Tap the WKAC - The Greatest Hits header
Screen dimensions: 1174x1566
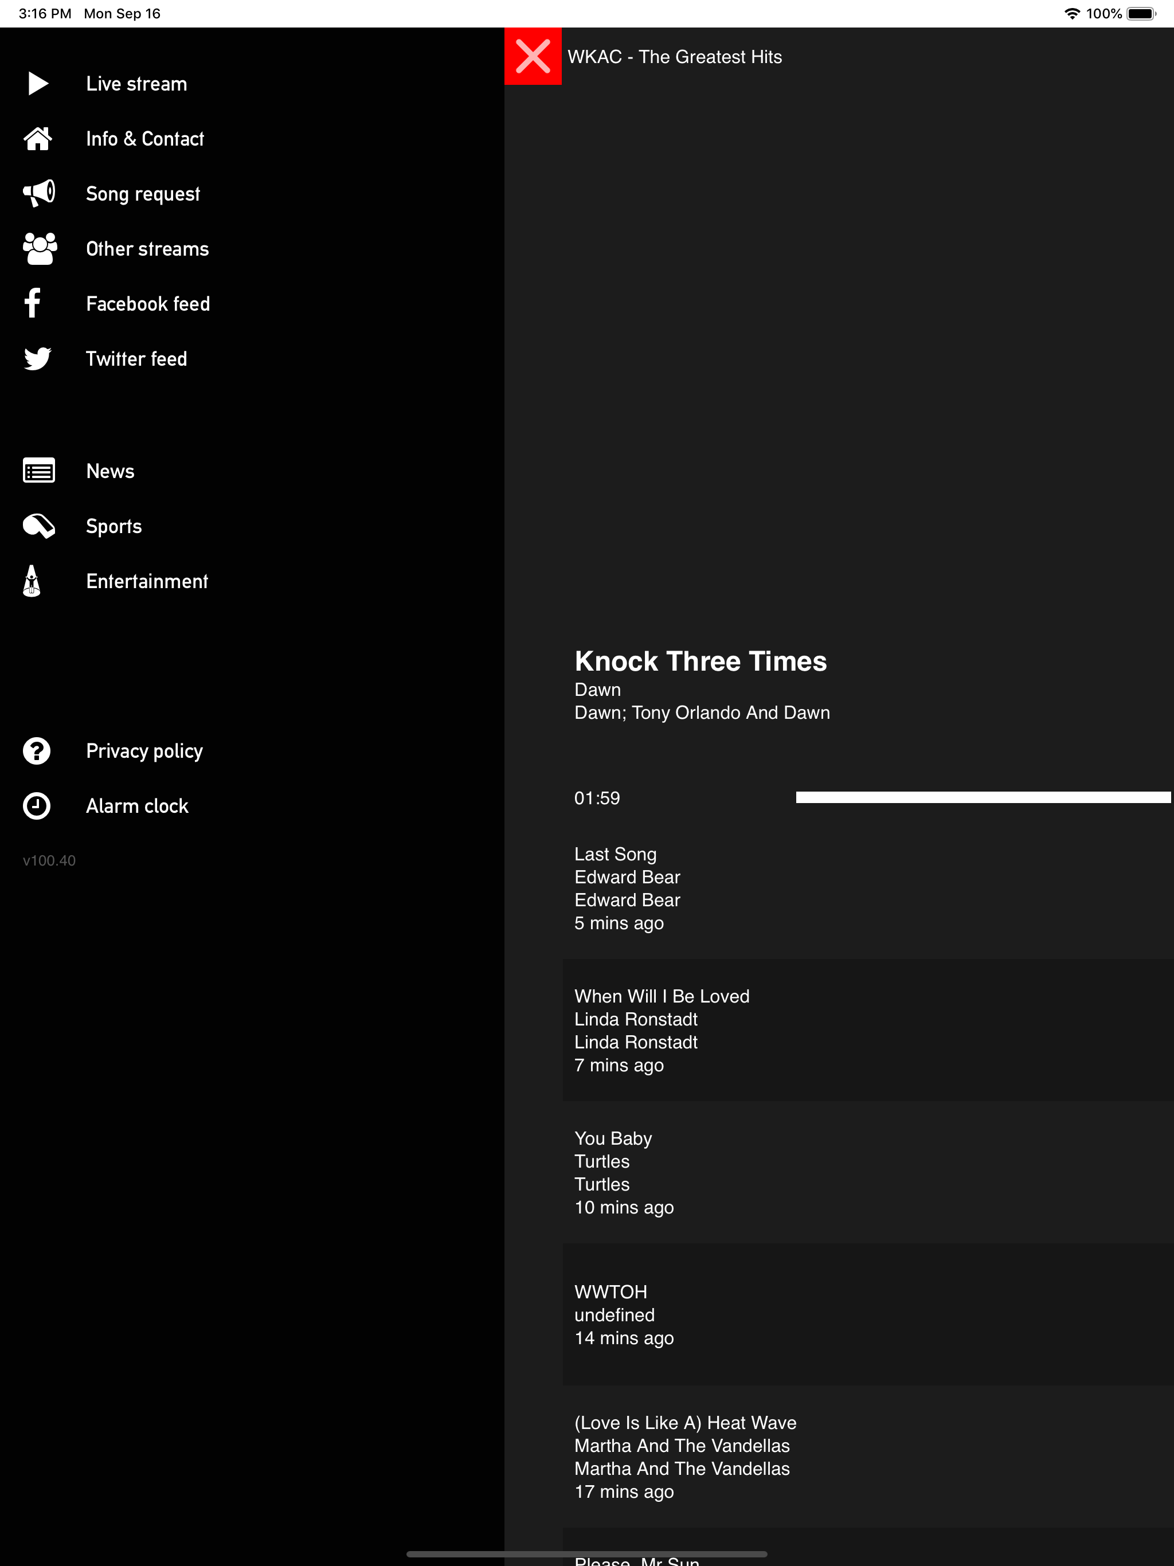click(675, 57)
